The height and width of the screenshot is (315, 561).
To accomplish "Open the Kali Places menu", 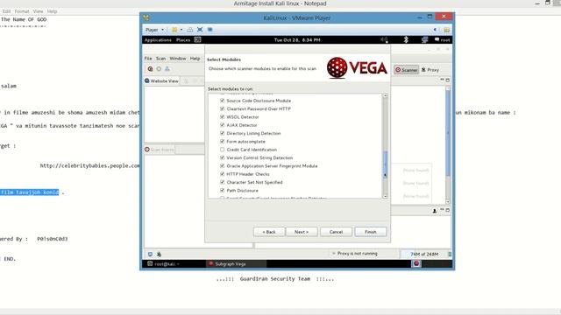I will click(183, 40).
